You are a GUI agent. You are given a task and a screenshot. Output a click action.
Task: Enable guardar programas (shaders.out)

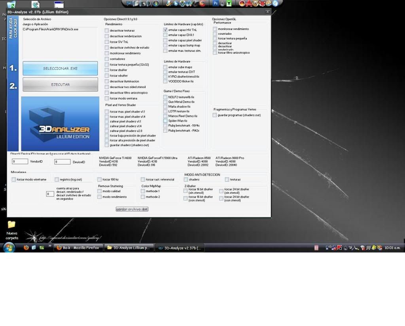point(215,115)
